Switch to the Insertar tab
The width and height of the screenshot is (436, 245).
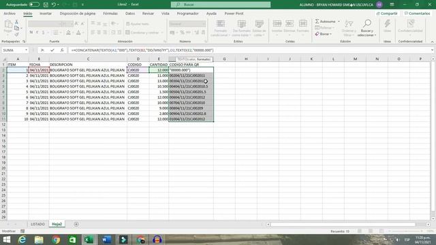click(x=46, y=14)
